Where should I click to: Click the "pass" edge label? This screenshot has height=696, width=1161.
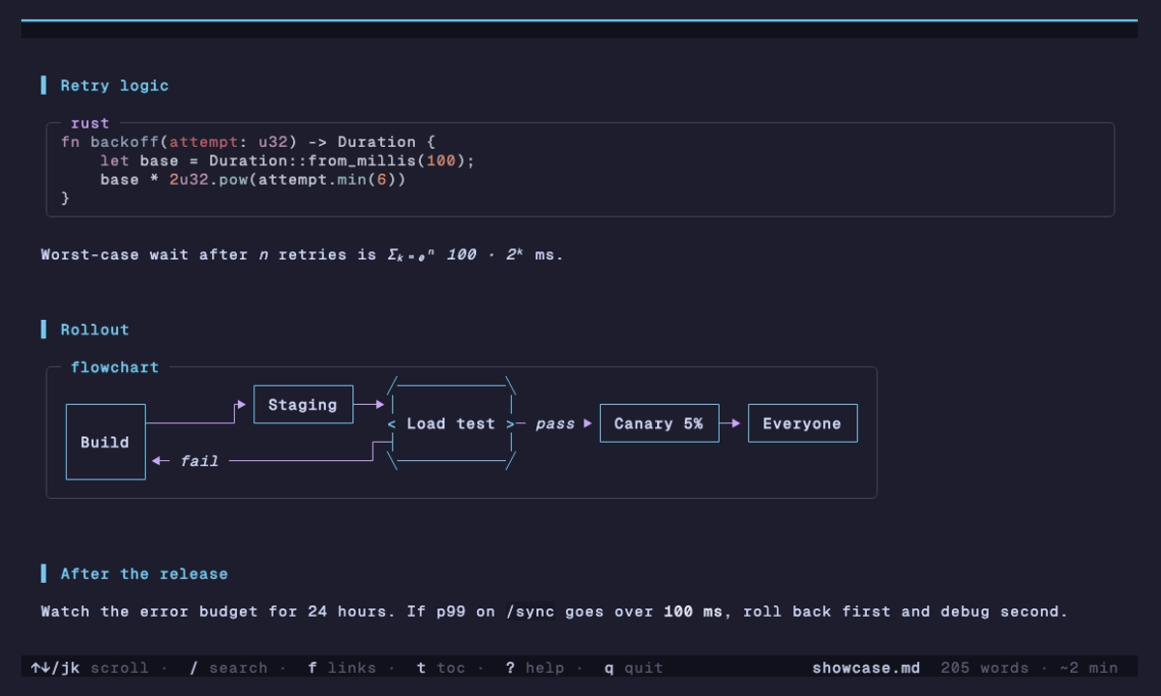[x=555, y=423]
